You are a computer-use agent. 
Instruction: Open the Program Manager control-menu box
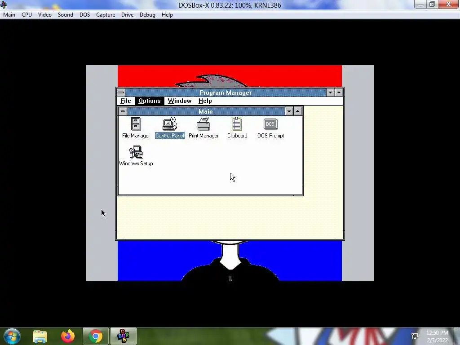pos(120,93)
